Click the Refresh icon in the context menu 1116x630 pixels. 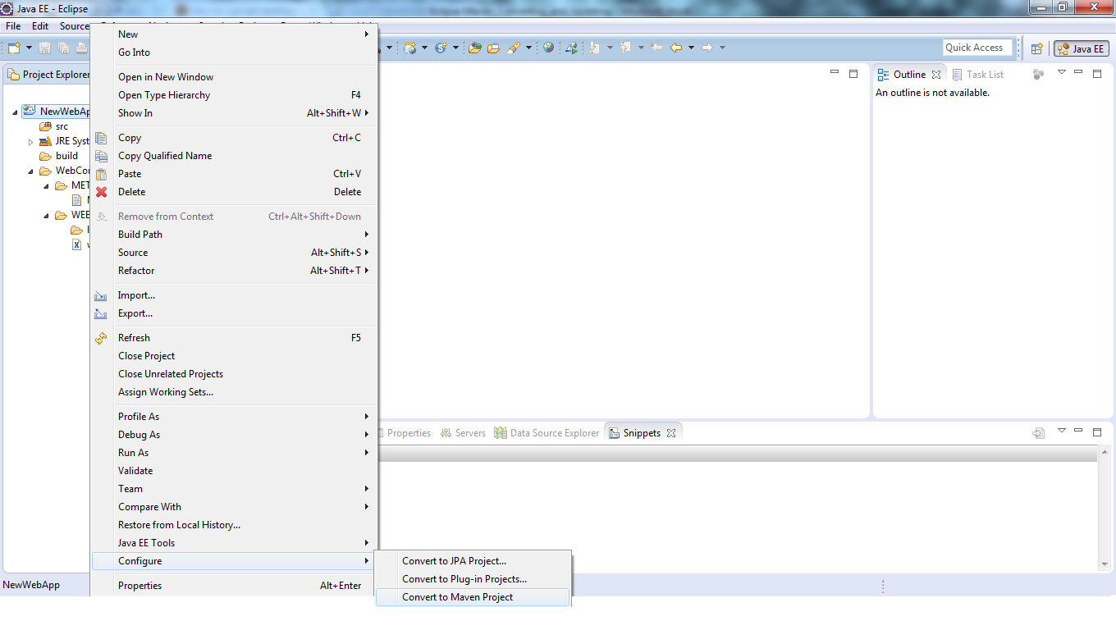[100, 337]
